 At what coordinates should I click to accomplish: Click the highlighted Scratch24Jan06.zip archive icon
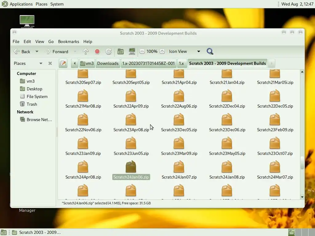(131, 167)
